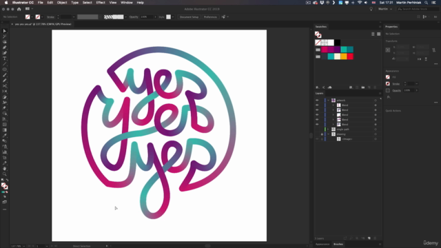Toggle constrain proportions link icon
441x248 pixels.
pos(433,50)
